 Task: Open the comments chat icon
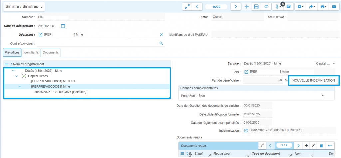point(288,7)
